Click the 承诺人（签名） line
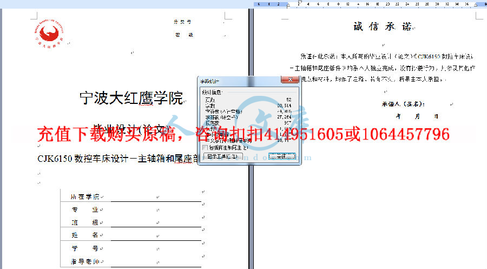The height and width of the screenshot is (269, 487). coord(403,104)
